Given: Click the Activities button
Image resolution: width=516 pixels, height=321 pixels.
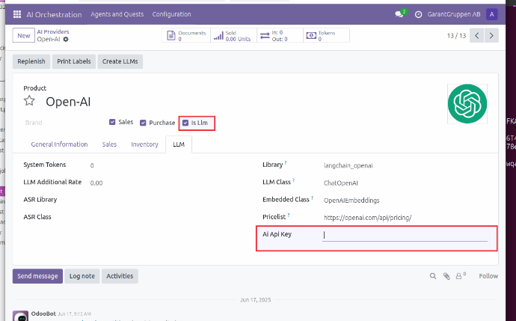Looking at the screenshot, I should (x=120, y=276).
